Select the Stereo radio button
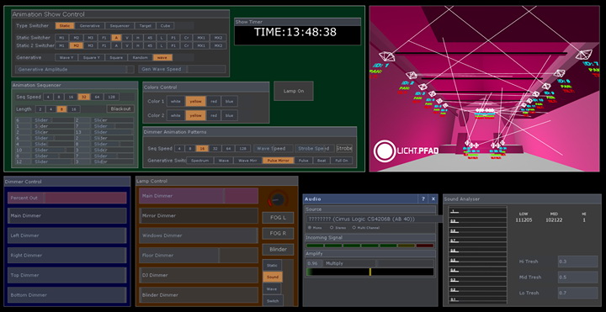The width and height of the screenshot is (606, 312). [332, 227]
